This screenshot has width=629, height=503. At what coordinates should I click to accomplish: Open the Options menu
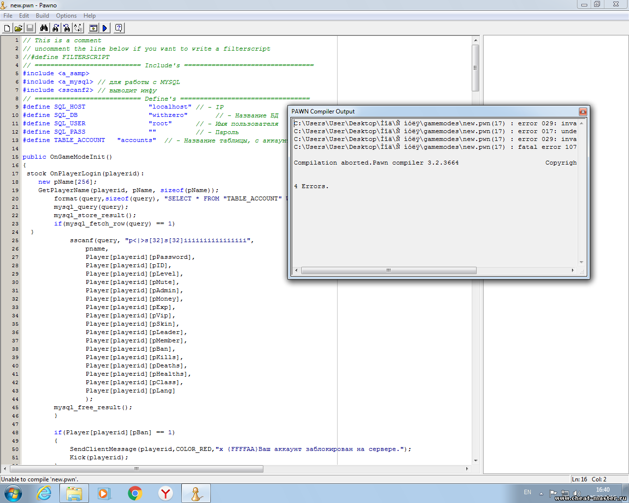pyautogui.click(x=66, y=16)
